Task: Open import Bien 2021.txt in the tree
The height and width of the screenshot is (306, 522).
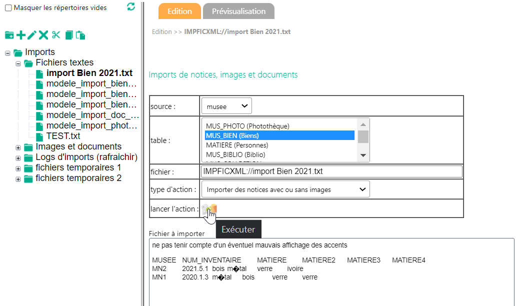Action: 89,73
